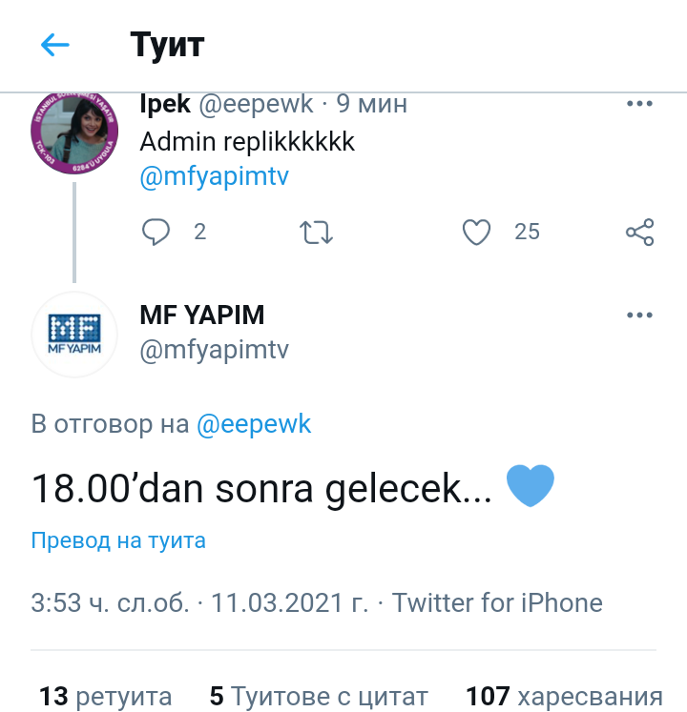Image resolution: width=687 pixels, height=712 pixels.
Task: View the 5 quote tweets
Action: 319,696
